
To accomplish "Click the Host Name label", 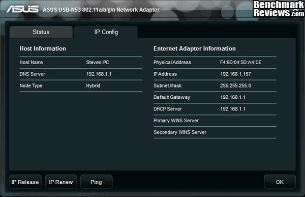I will pyautogui.click(x=31, y=62).
